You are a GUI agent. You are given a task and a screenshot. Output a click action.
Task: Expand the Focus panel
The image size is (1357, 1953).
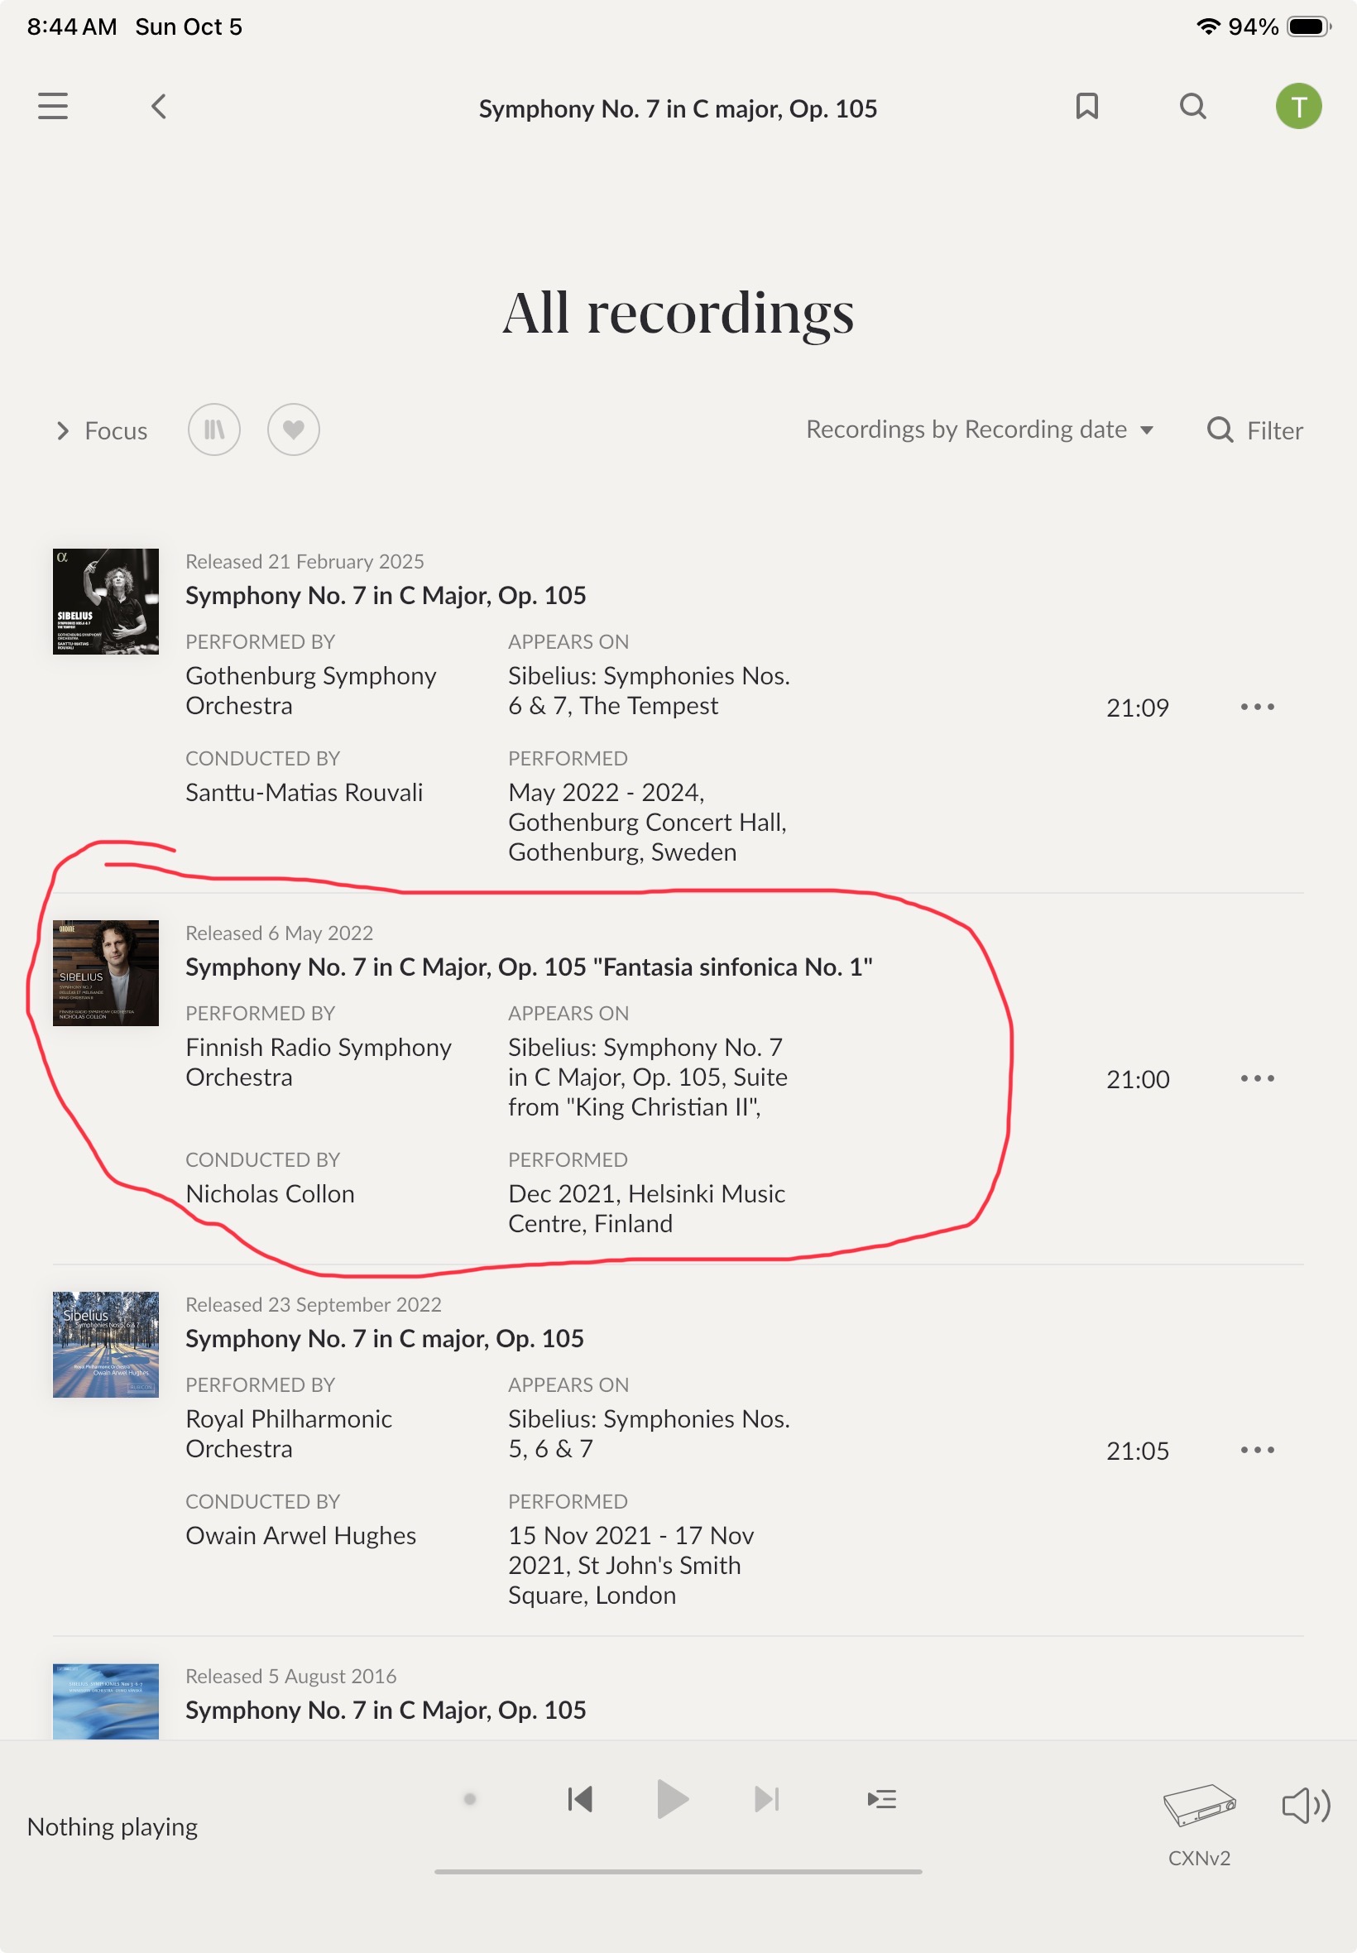pyautogui.click(x=102, y=431)
